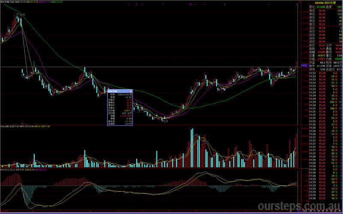343x214 pixels.
Task: Select the 市盈 86.5 value
Action: 323,62
